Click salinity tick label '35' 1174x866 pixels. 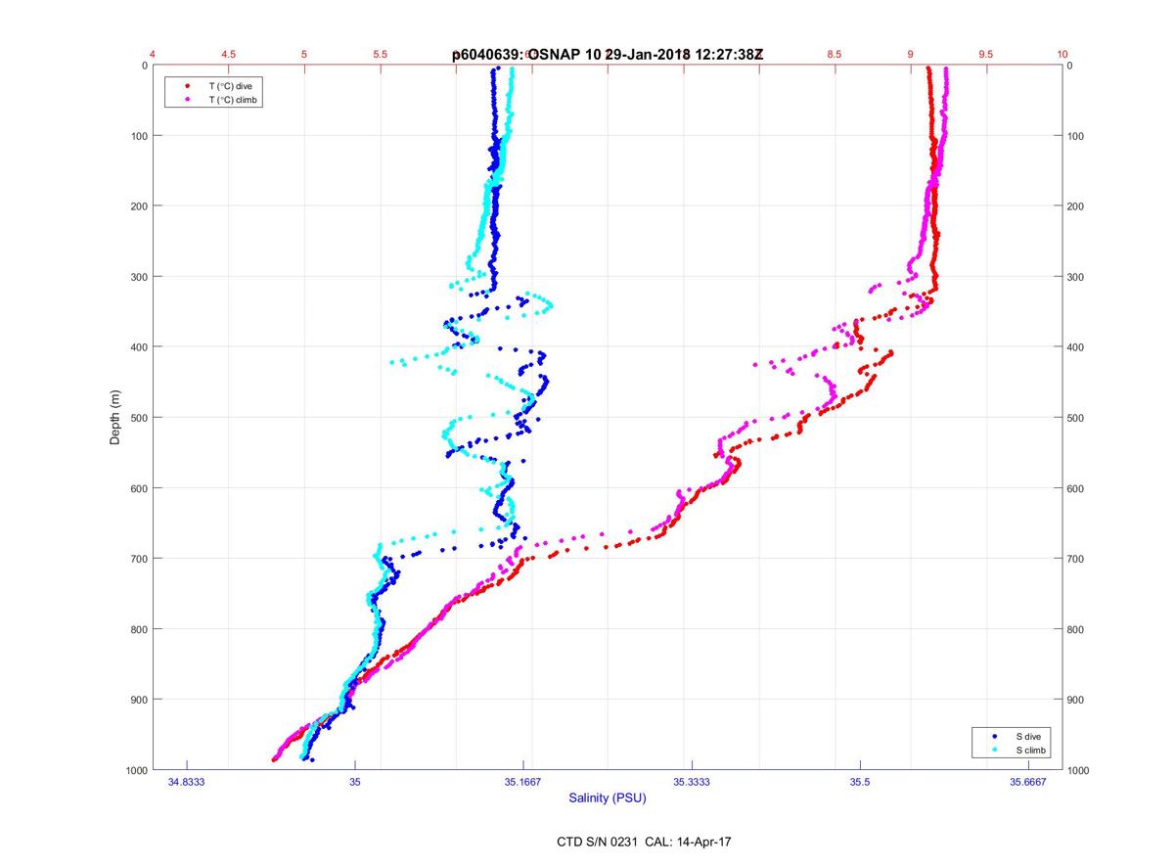coord(355,783)
